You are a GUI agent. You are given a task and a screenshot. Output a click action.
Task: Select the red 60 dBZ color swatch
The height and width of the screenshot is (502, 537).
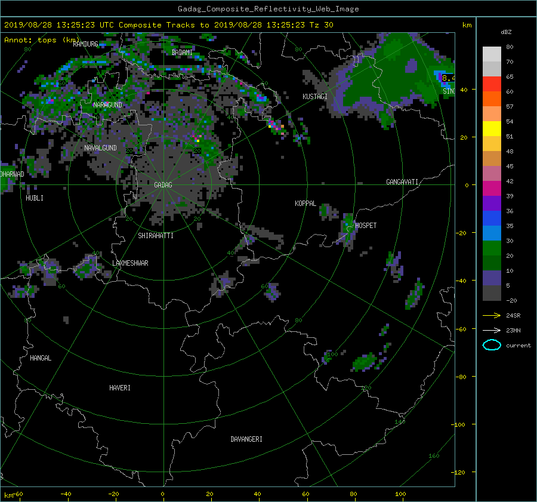click(492, 84)
